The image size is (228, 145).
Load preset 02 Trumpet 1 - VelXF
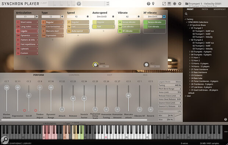pyautogui.click(x=202, y=34)
